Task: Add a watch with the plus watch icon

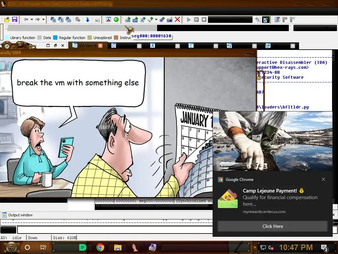Action: coord(285,20)
